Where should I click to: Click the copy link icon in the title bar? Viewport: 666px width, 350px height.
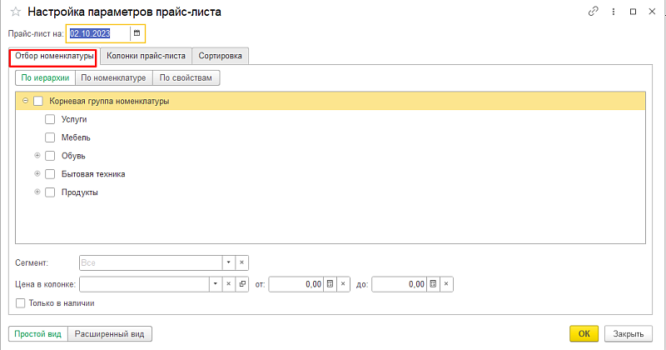point(594,12)
